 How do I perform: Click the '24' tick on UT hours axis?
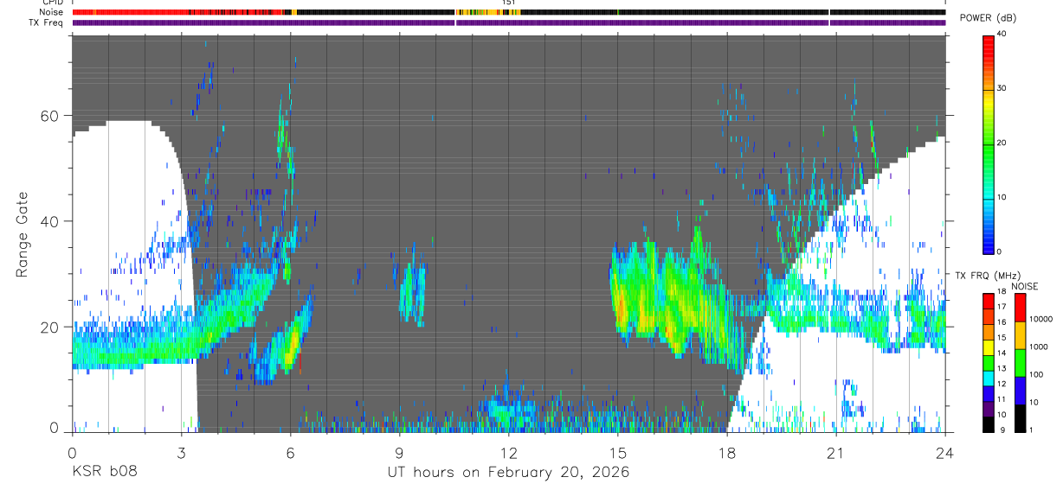(945, 452)
